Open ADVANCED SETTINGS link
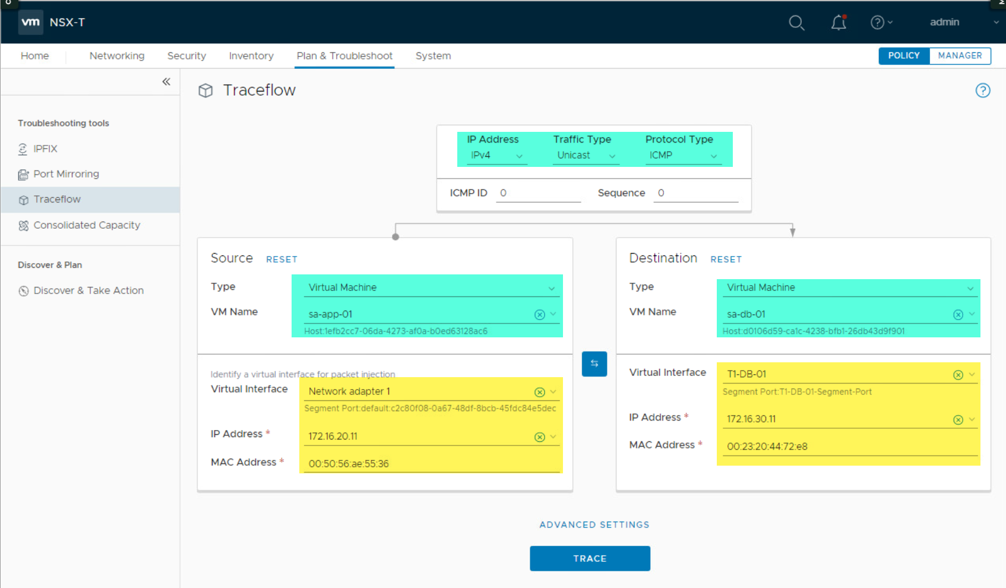 [594, 524]
